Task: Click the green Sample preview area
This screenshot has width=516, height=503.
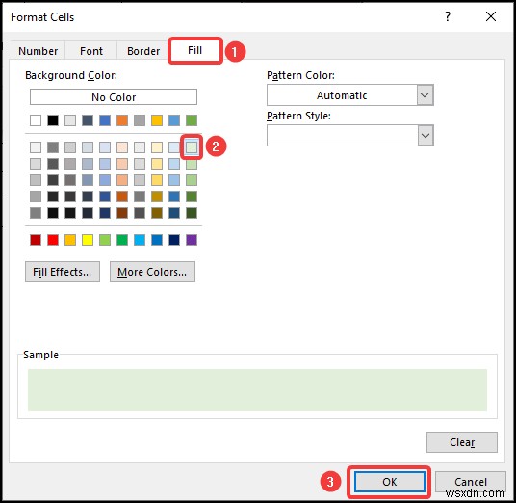Action: pos(257,390)
